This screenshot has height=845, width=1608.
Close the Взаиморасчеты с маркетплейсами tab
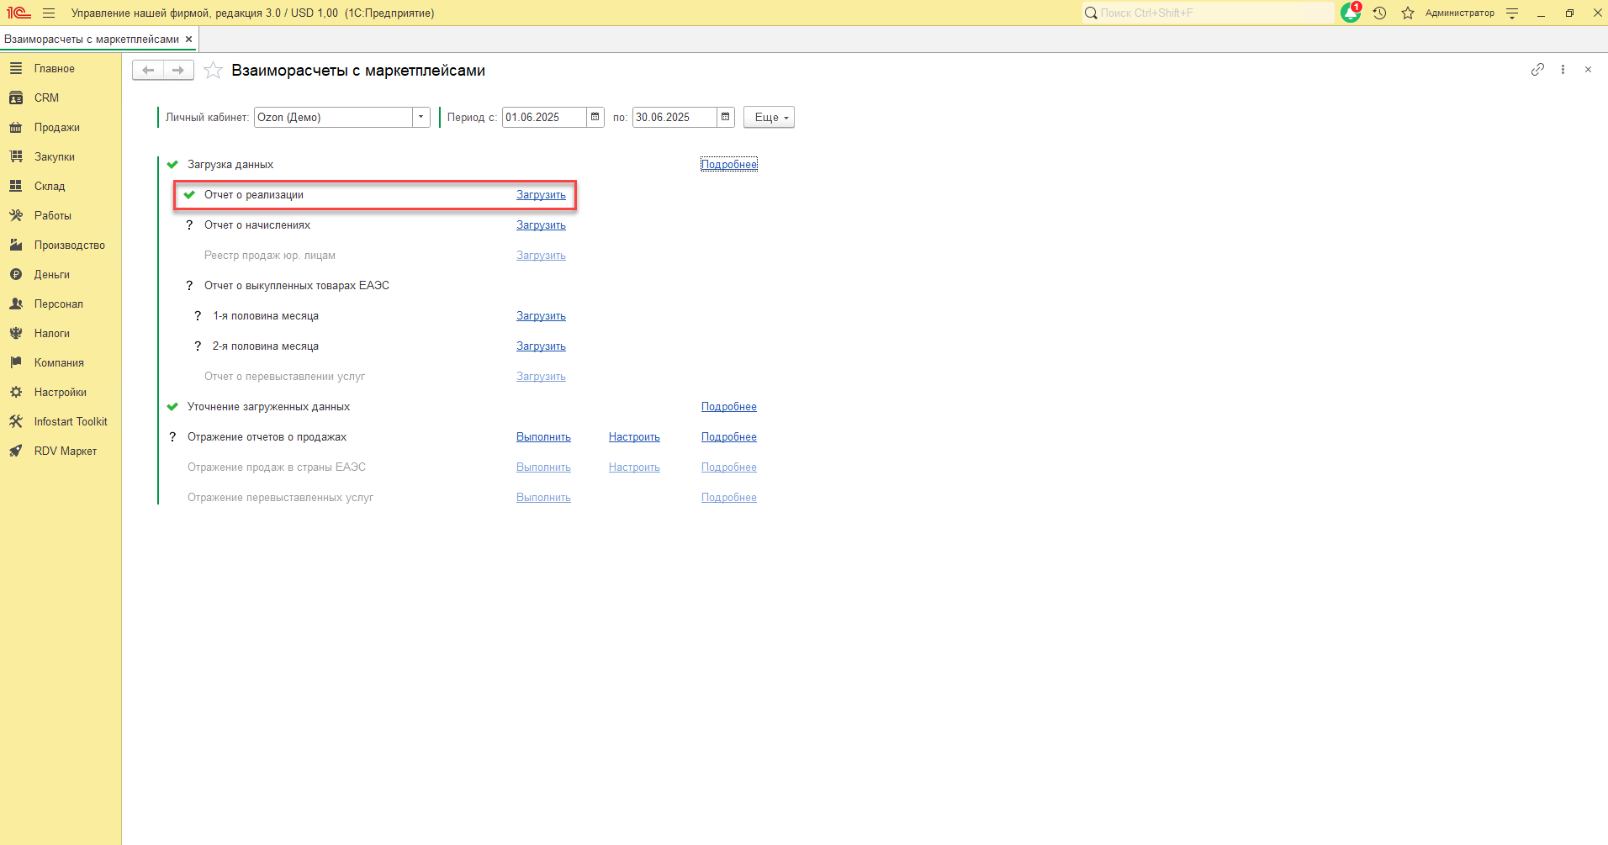(x=189, y=40)
